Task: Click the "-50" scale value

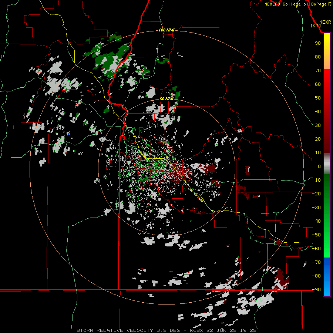Action: point(316,235)
